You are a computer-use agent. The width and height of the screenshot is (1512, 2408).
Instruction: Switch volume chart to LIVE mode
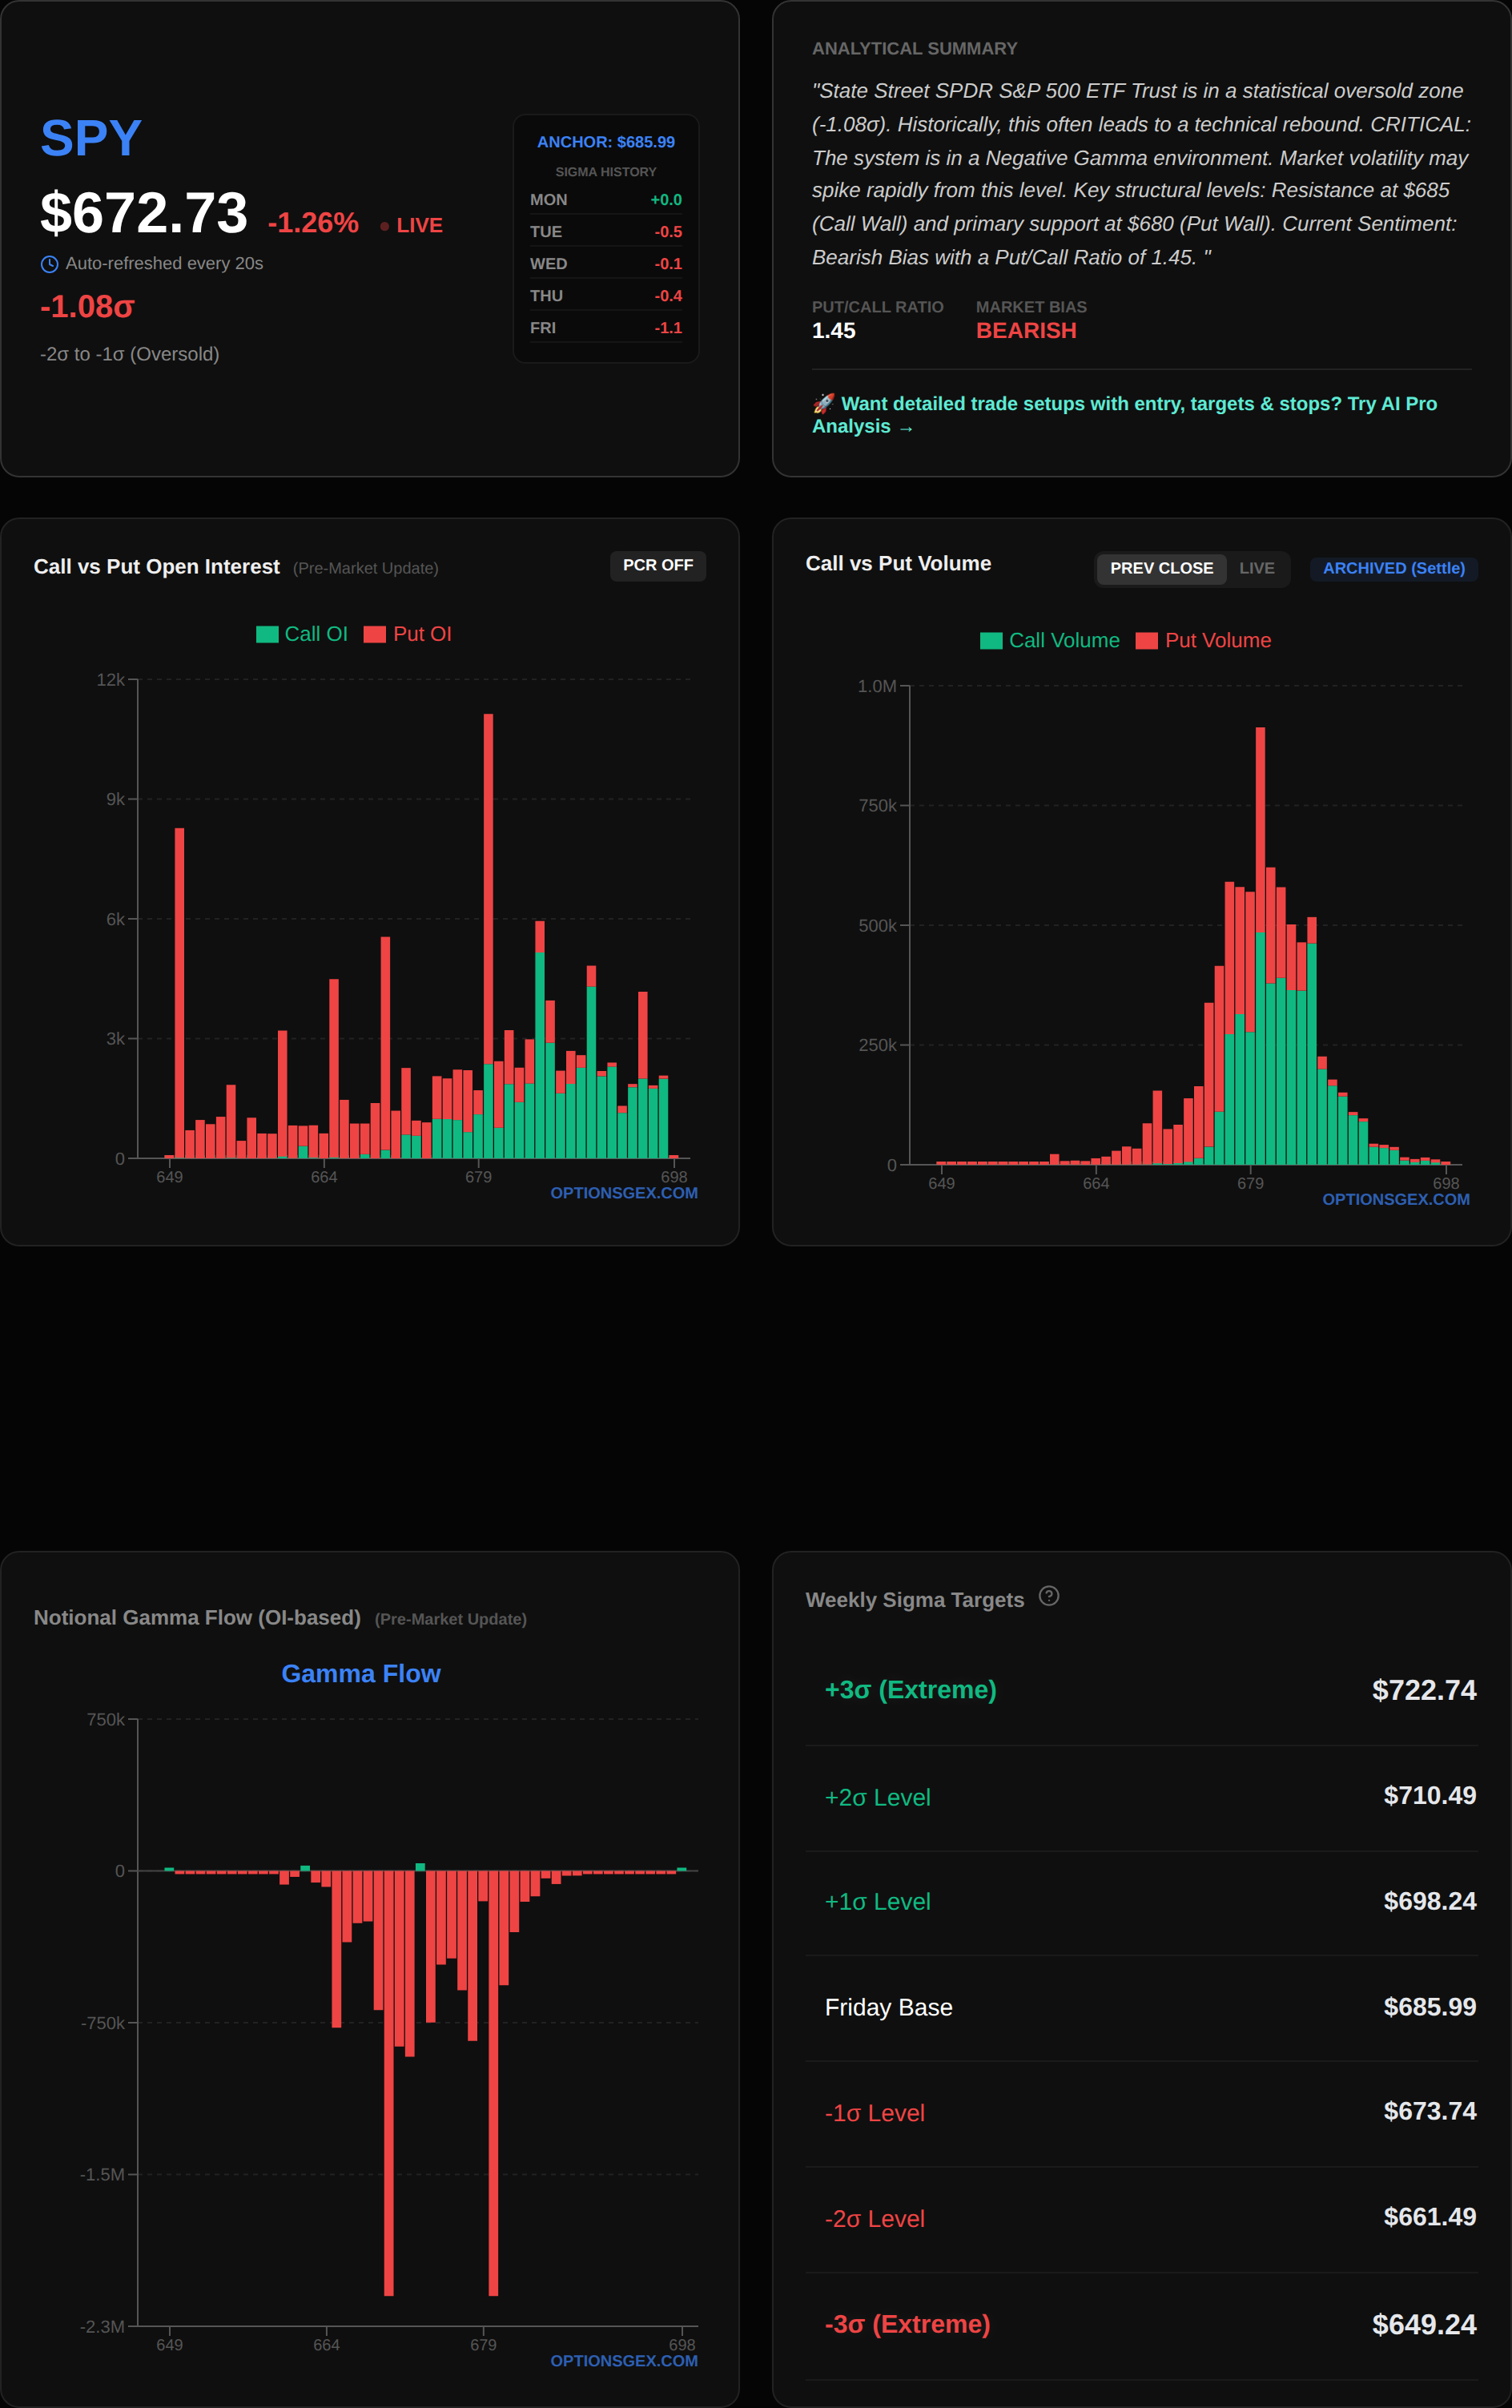tap(1256, 568)
